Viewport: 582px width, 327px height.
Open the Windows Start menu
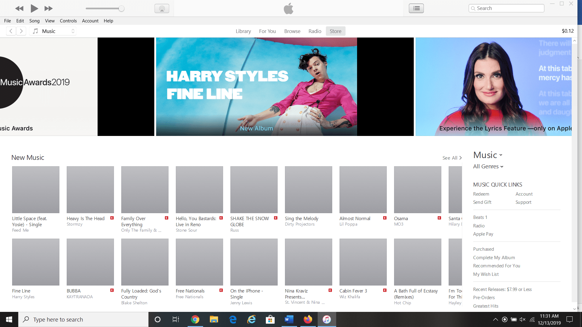[9, 319]
